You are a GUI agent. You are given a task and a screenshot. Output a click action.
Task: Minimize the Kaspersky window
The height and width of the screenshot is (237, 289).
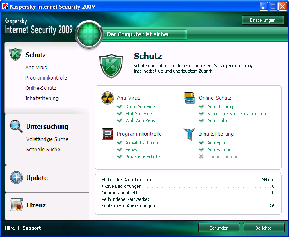[264, 7]
